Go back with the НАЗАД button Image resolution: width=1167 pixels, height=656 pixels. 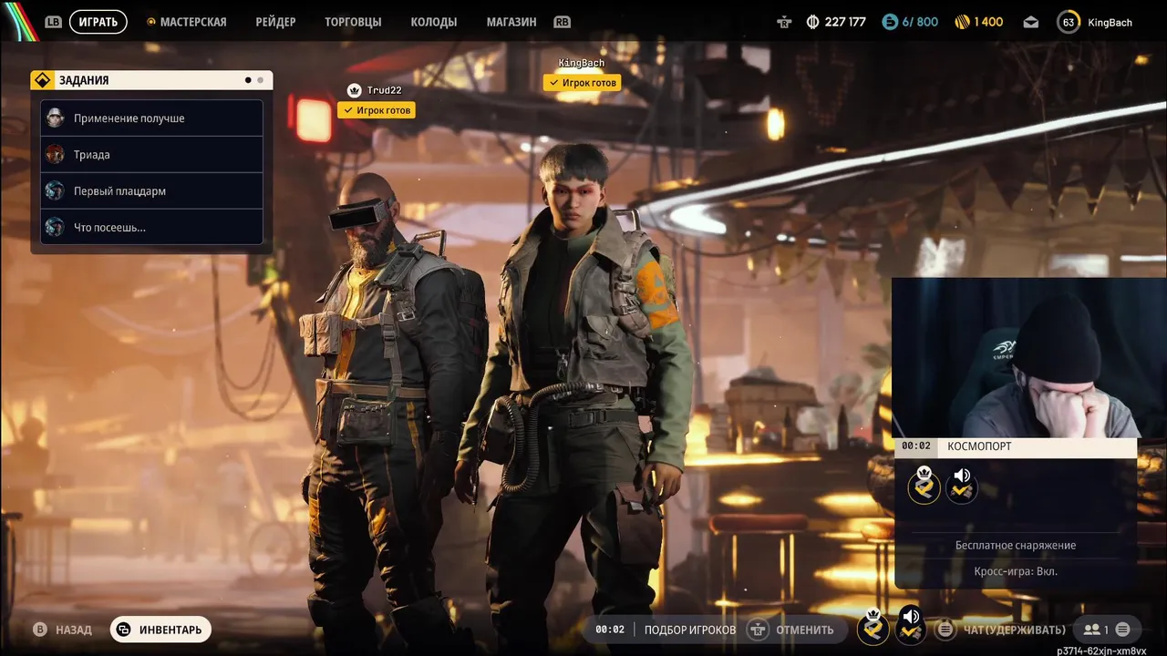73,630
